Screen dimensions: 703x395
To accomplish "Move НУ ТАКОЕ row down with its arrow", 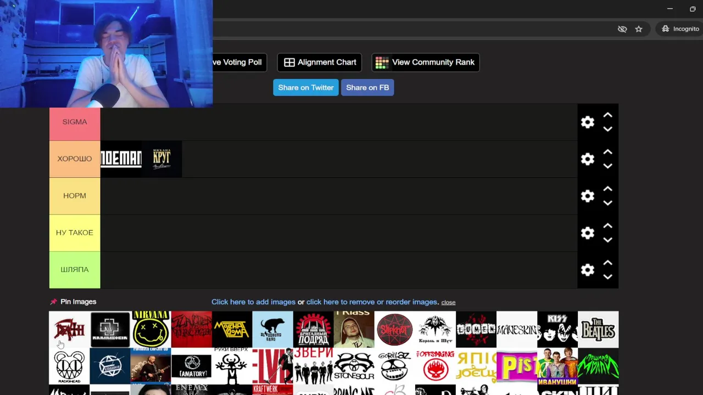I will coord(607,240).
